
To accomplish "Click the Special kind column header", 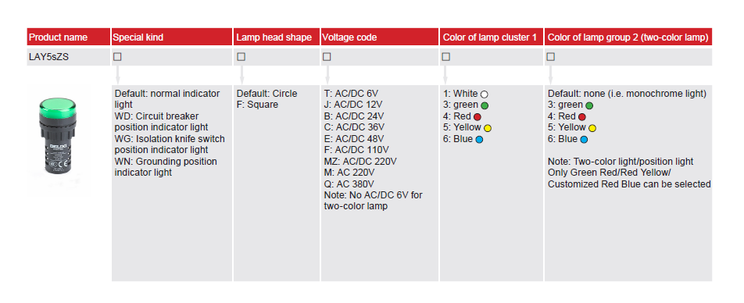I will point(172,37).
